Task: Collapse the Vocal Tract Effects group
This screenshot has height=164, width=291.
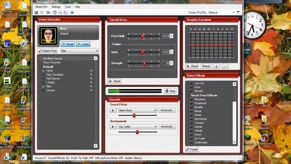Action: point(189,95)
